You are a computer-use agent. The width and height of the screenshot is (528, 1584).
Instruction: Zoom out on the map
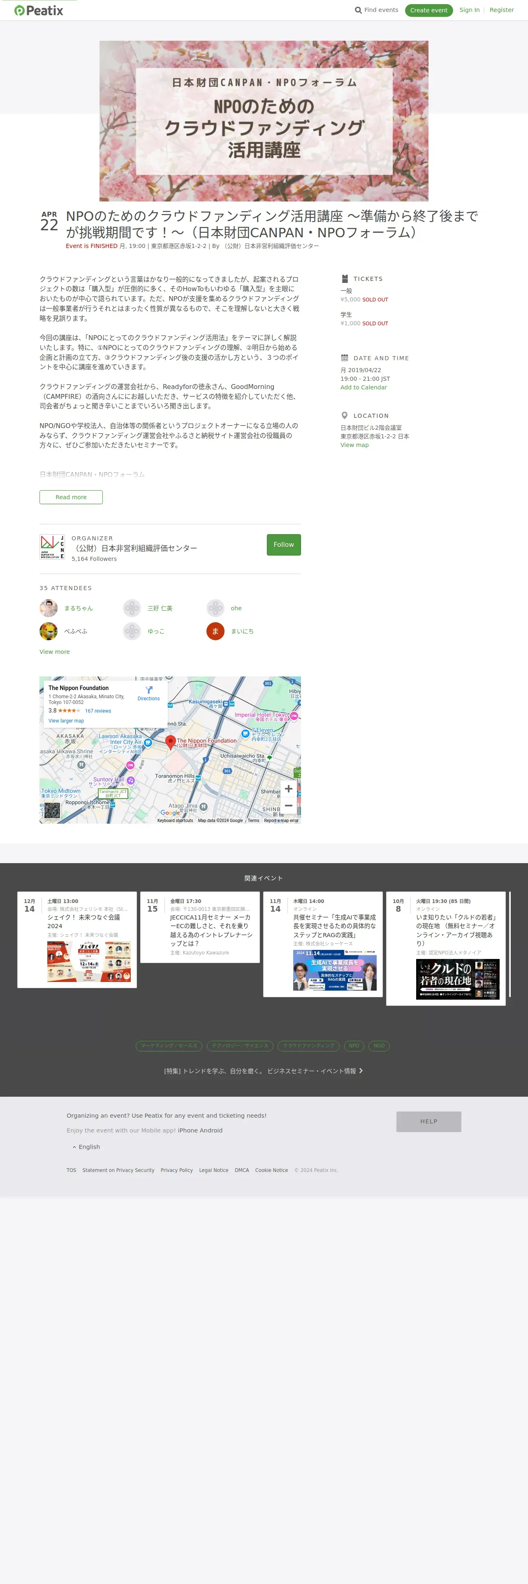(x=288, y=805)
